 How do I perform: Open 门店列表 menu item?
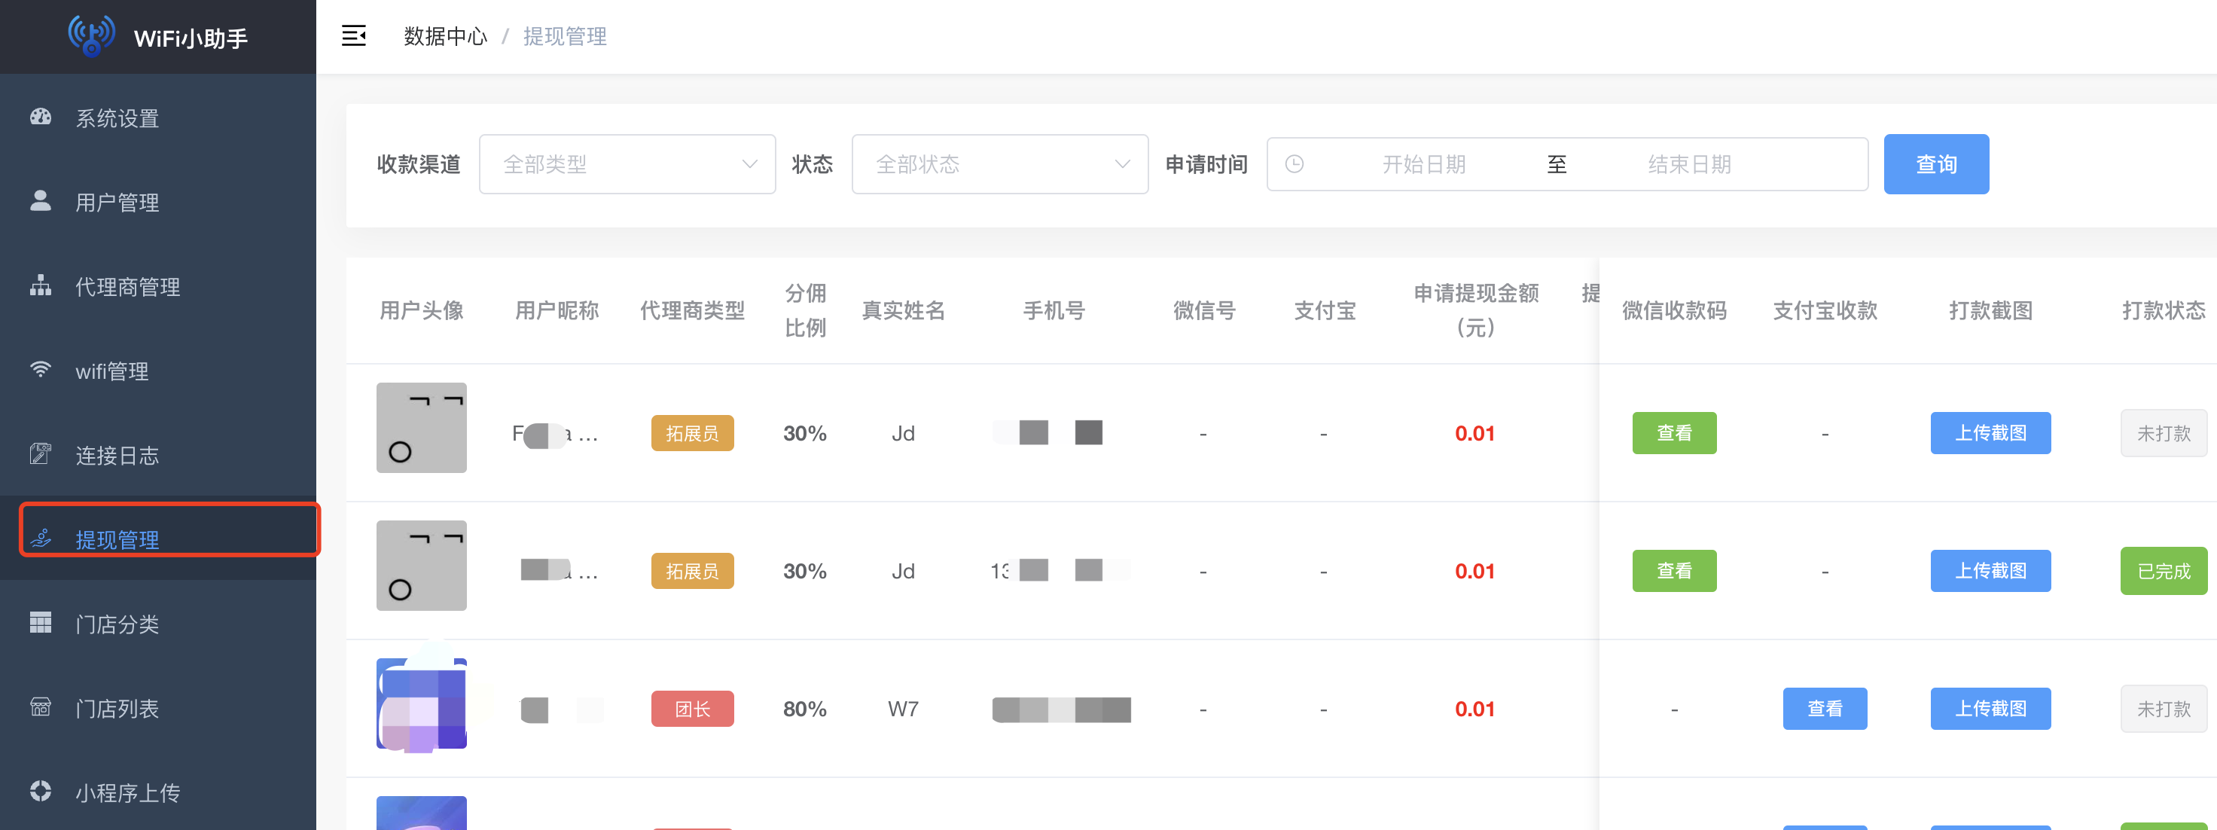158,708
